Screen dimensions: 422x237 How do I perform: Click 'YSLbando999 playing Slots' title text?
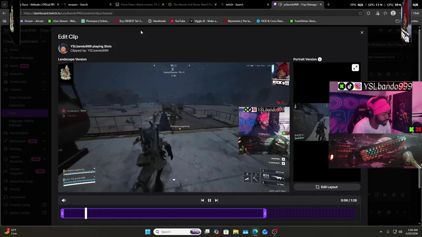tap(91, 46)
